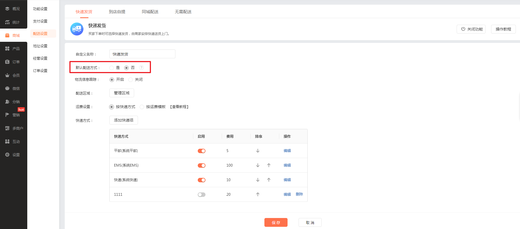
Task: Enable the 1111 express method switch
Action: click(202, 195)
